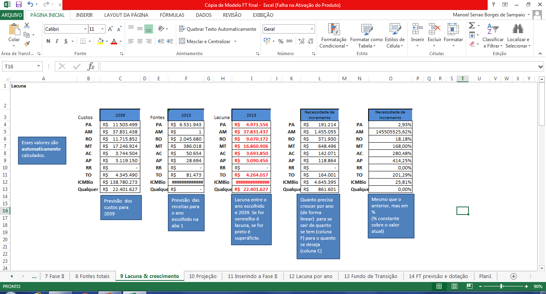The width and height of the screenshot is (546, 294).
Task: Open the ARQUIVO menu
Action: point(12,15)
